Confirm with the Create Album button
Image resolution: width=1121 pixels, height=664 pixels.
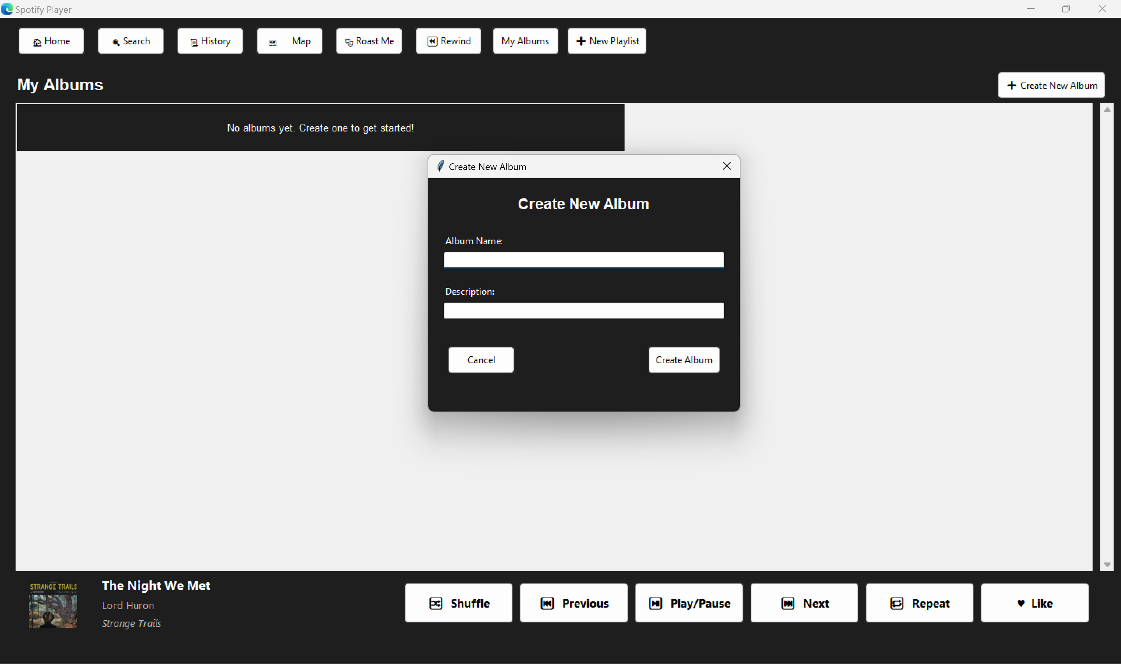coord(683,360)
